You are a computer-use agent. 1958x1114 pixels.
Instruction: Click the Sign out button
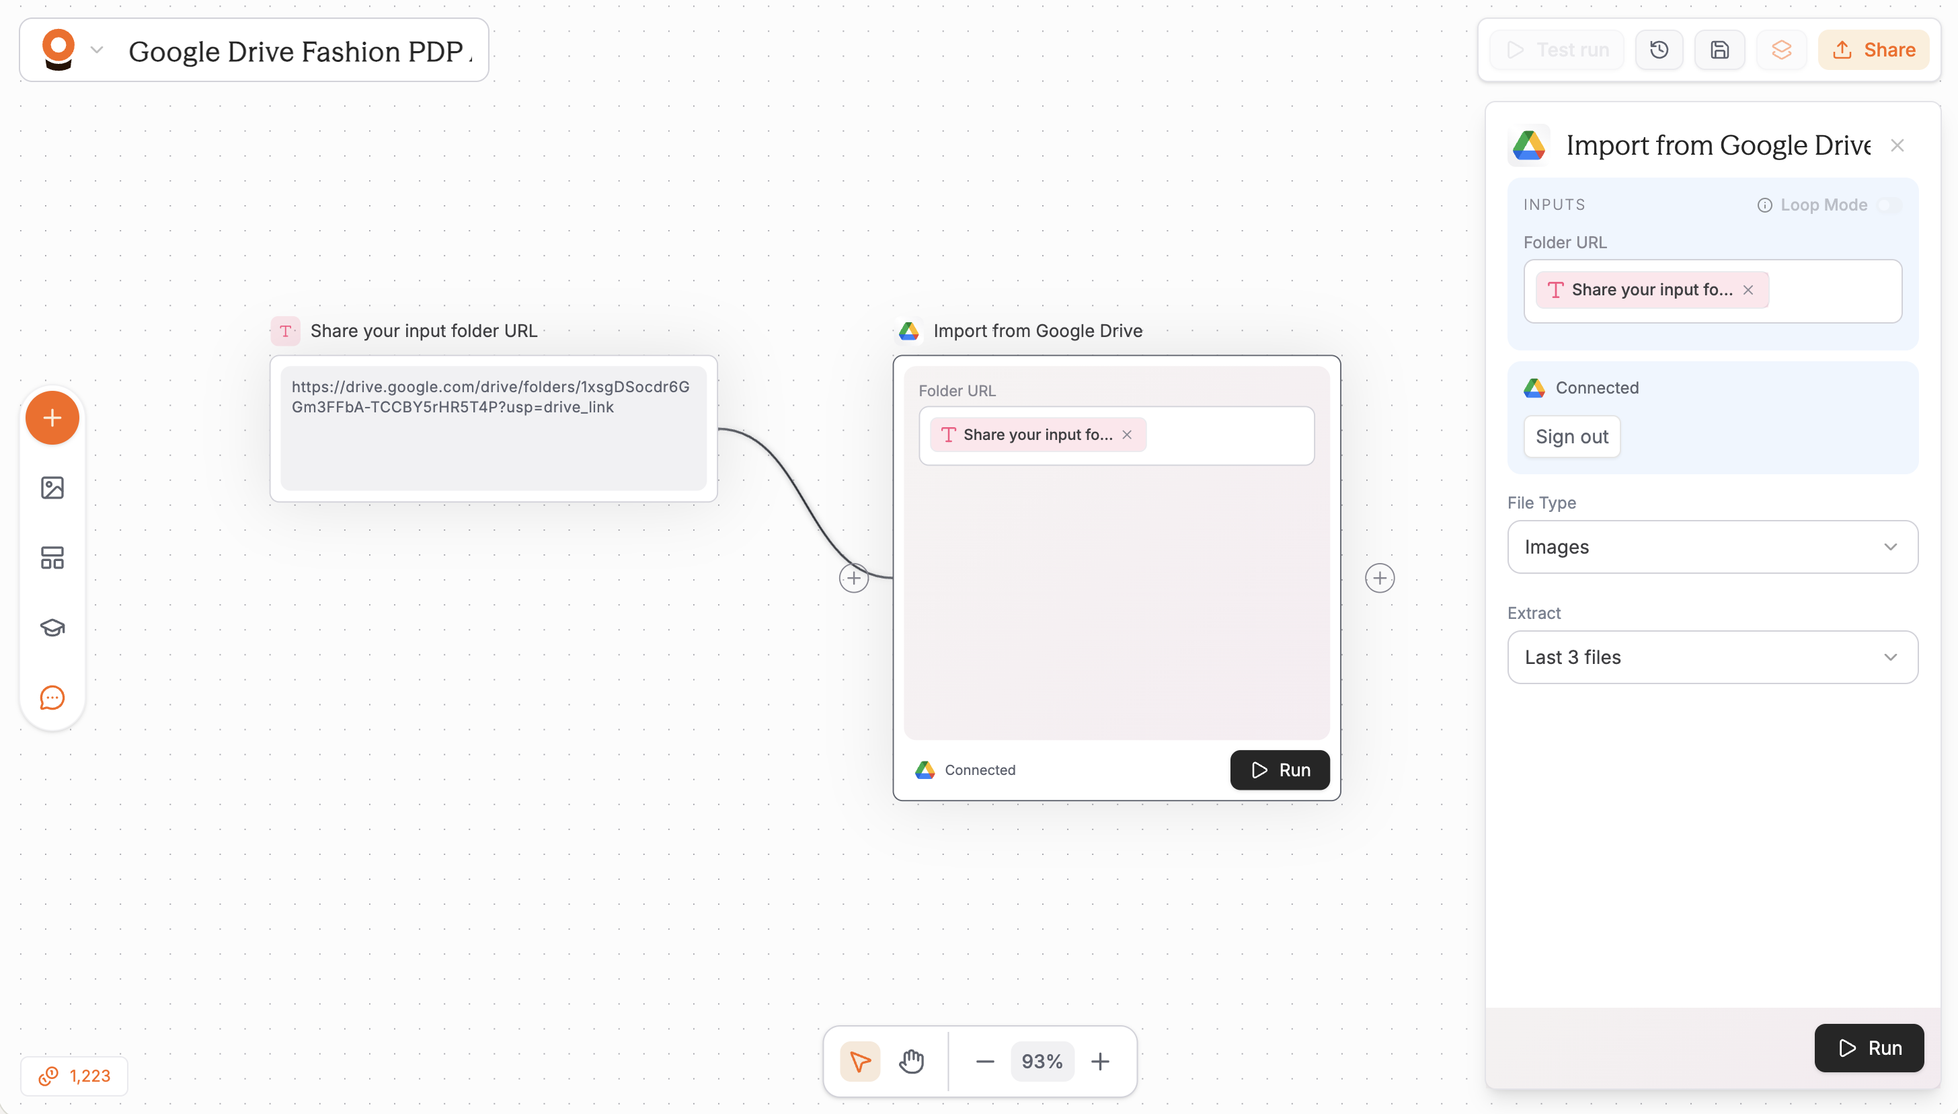[x=1571, y=437]
